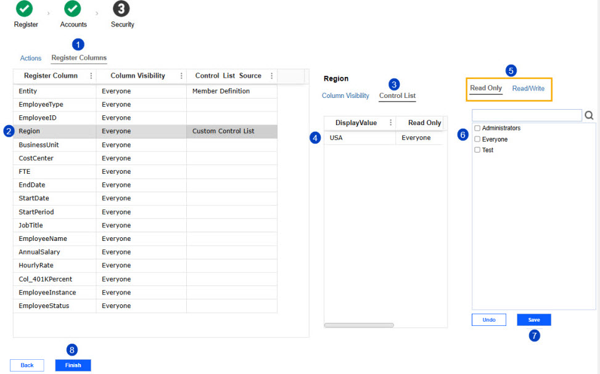This screenshot has height=374, width=600.
Task: Select the EndDate row
Action: (145, 185)
